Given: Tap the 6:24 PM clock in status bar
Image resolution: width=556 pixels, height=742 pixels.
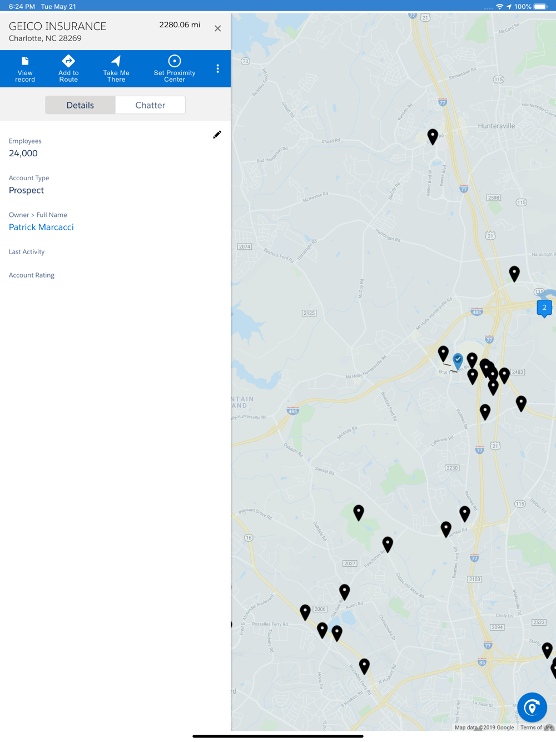Looking at the screenshot, I should (22, 7).
